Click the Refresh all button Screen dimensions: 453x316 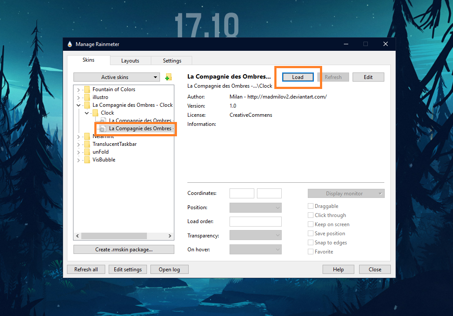[x=86, y=269]
